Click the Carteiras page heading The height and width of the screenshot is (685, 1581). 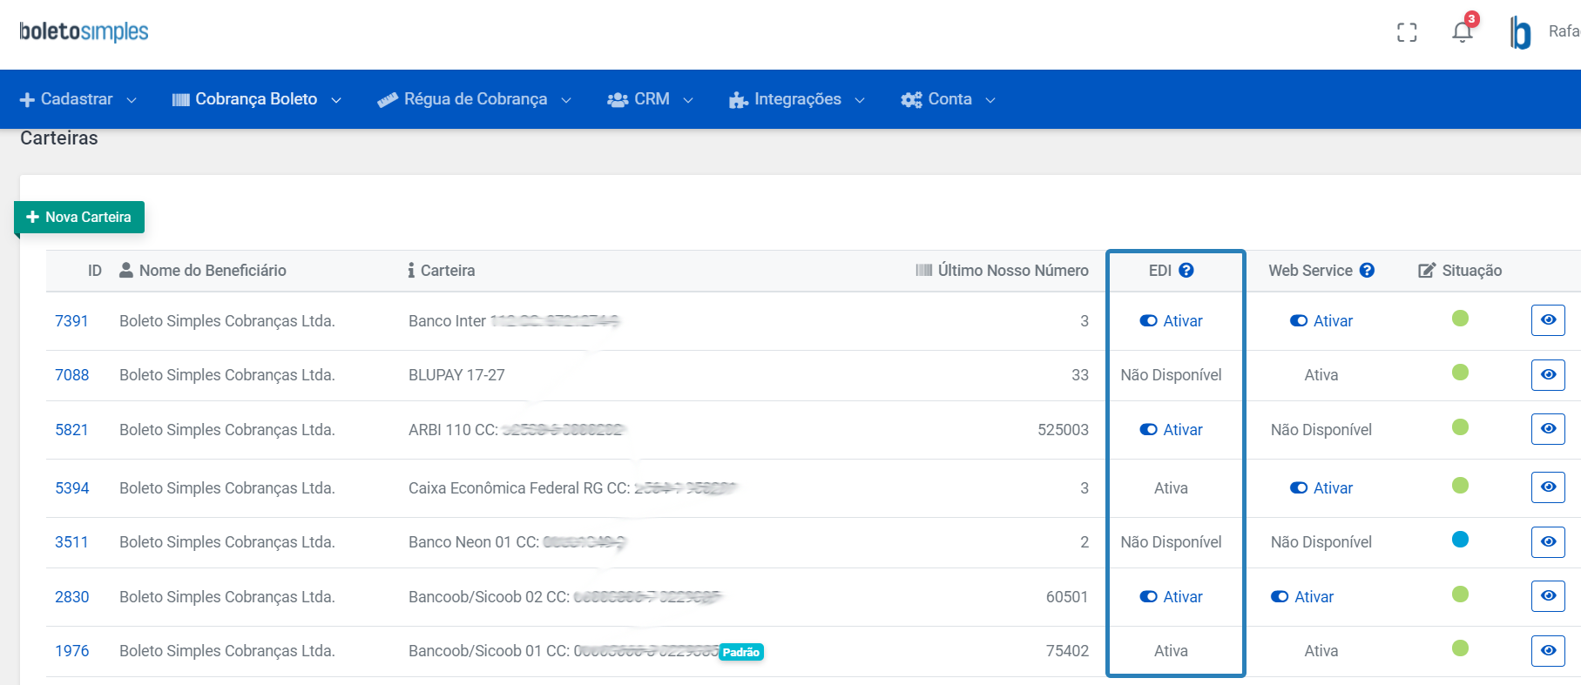59,138
